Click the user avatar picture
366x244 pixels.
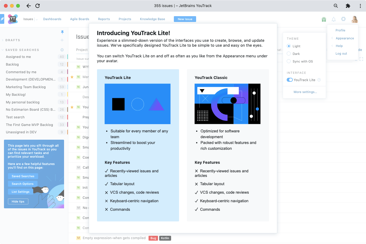pyautogui.click(x=354, y=19)
